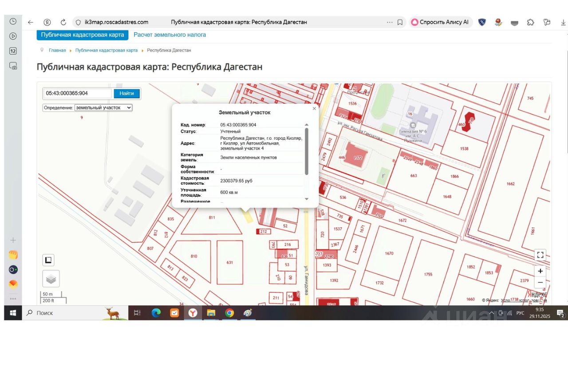This screenshot has height=367, width=568.
Task: Open Paint palette app from taskbar
Action: pos(247,313)
